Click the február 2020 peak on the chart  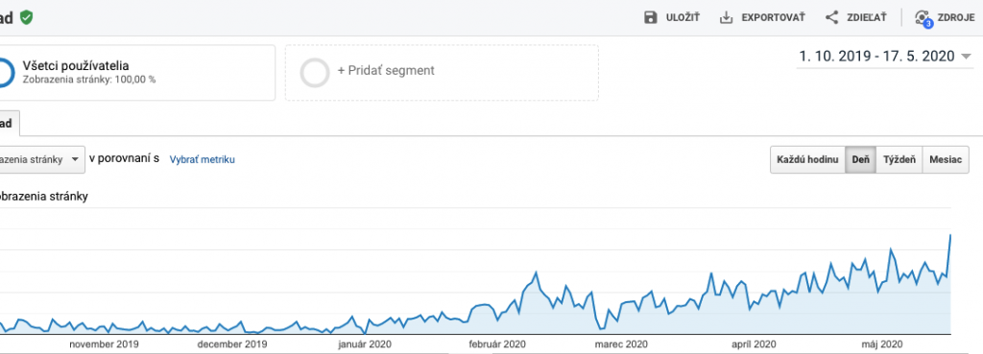pyautogui.click(x=536, y=272)
